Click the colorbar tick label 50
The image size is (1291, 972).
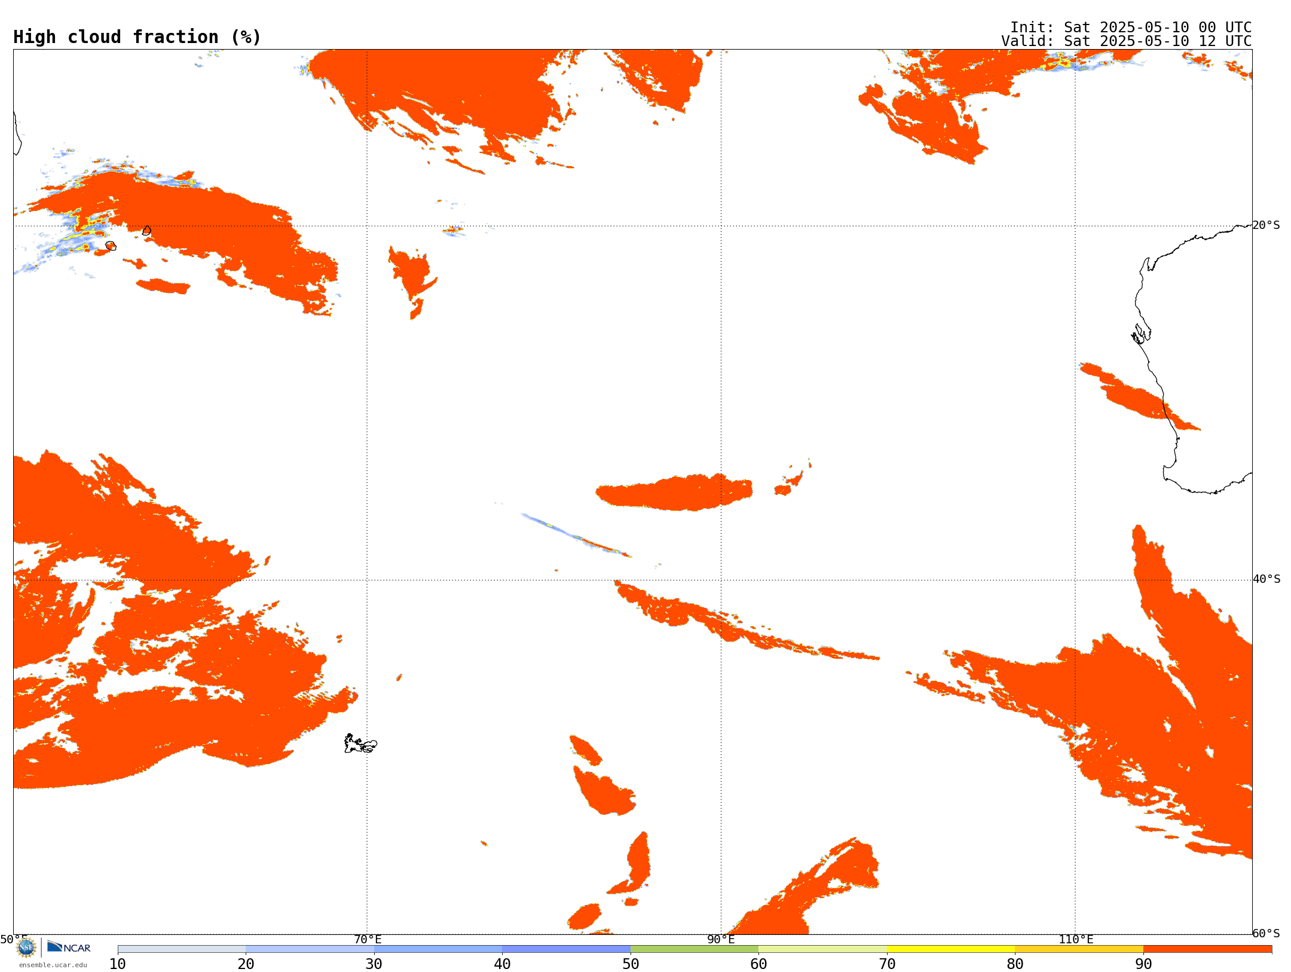coord(631,964)
